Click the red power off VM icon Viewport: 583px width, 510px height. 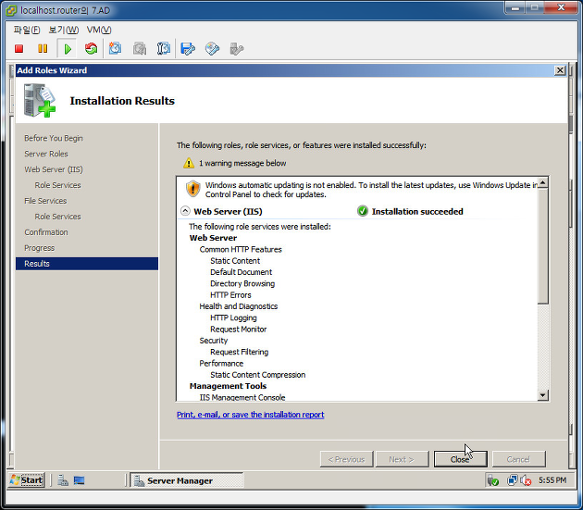click(x=19, y=49)
